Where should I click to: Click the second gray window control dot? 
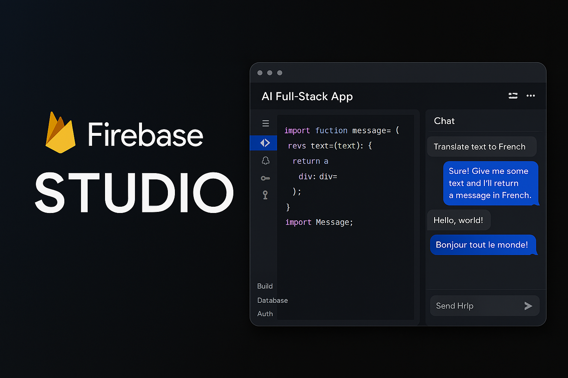270,73
